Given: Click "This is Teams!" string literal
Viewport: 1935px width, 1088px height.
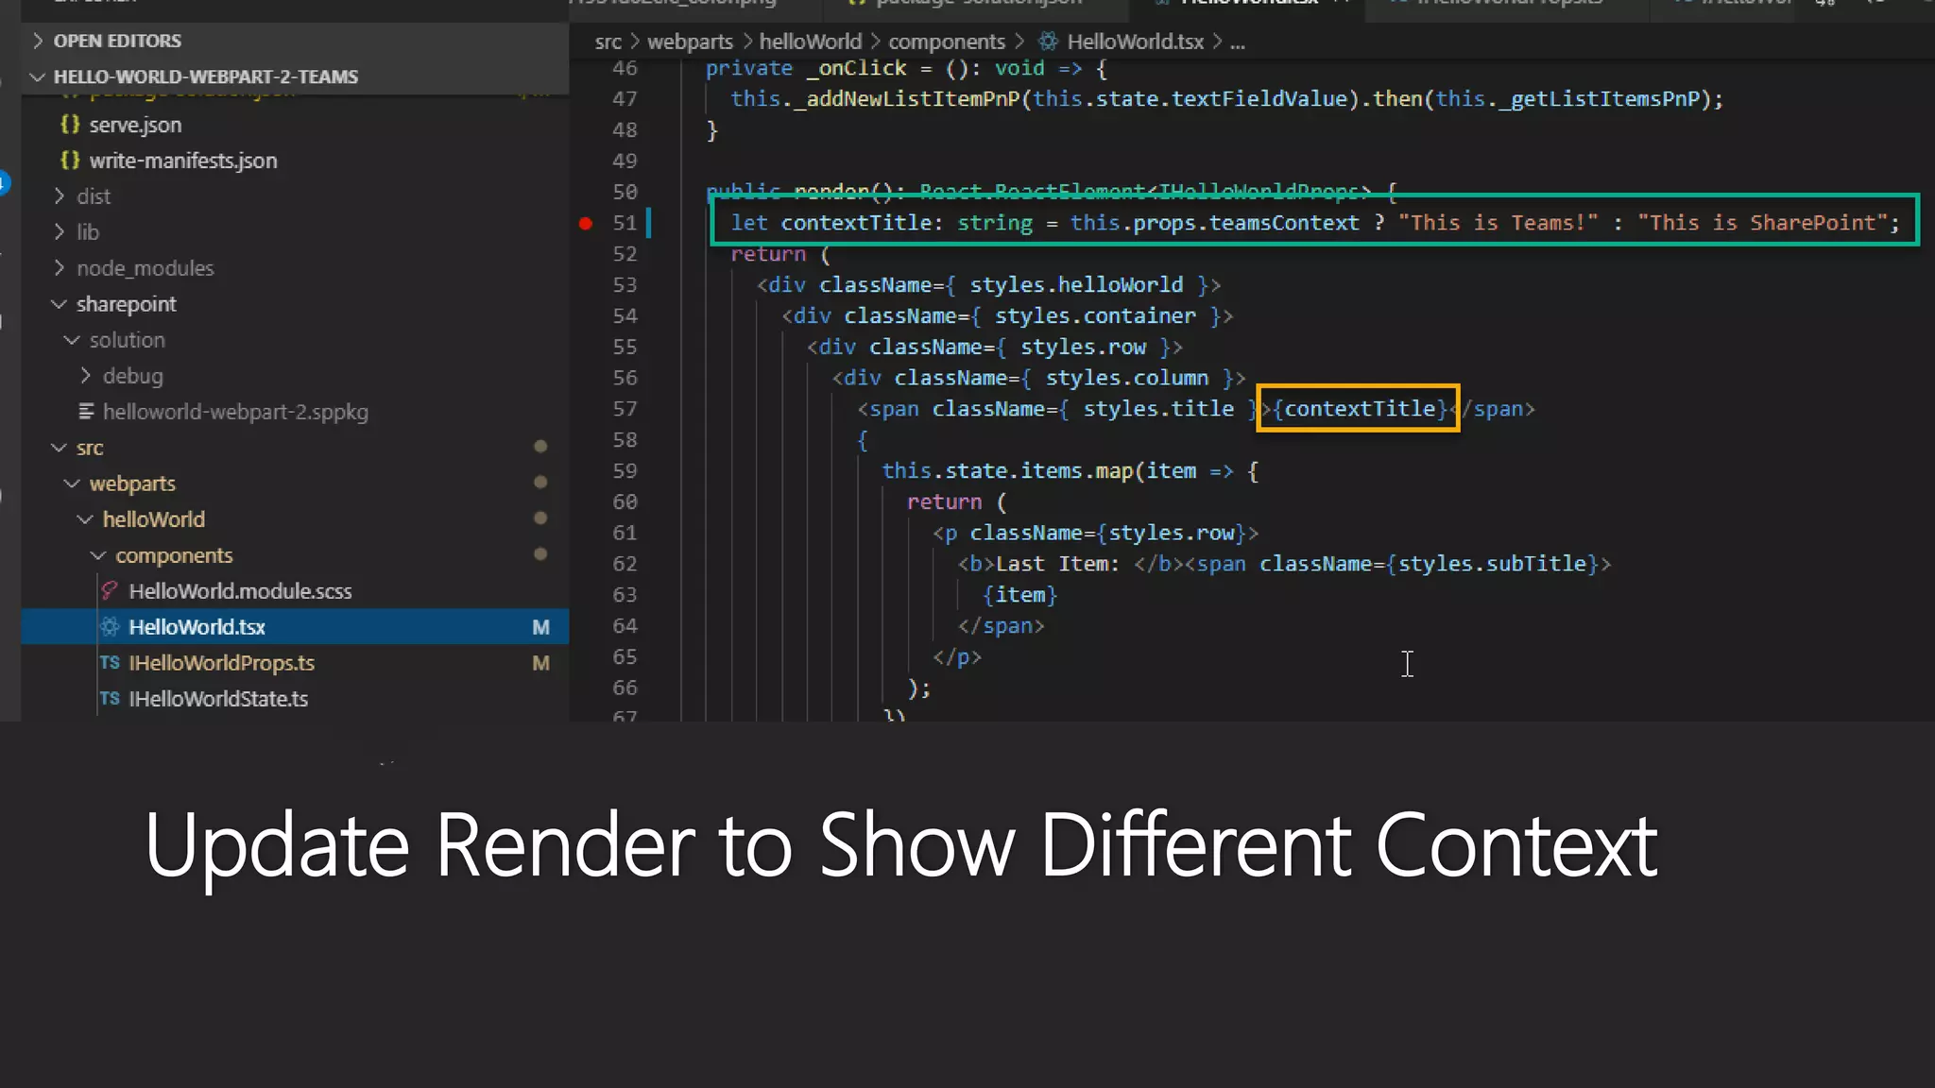Looking at the screenshot, I should 1498,223.
